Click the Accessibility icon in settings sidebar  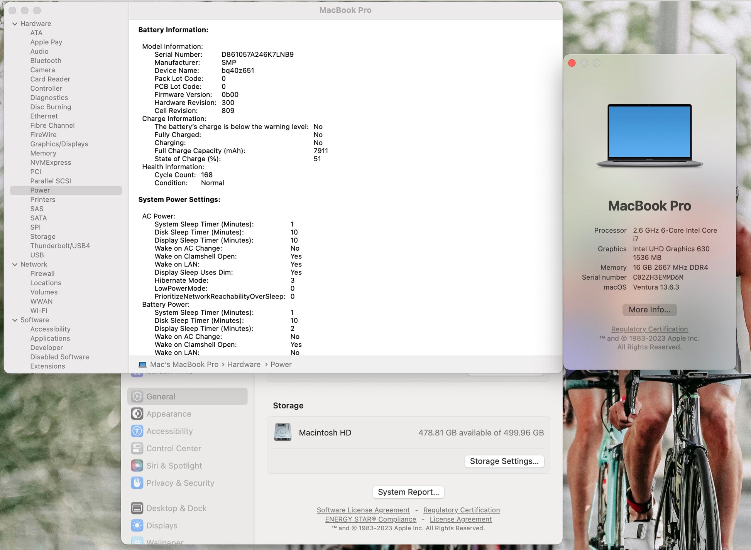(x=137, y=431)
